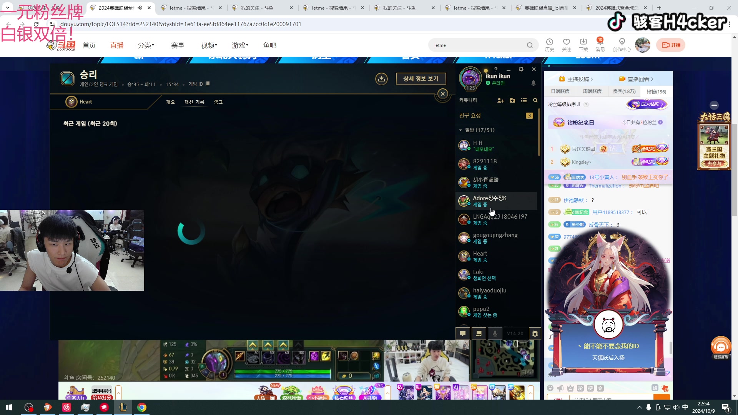This screenshot has width=738, height=415.
Task: Close the match history overlay with round X
Action: click(443, 94)
